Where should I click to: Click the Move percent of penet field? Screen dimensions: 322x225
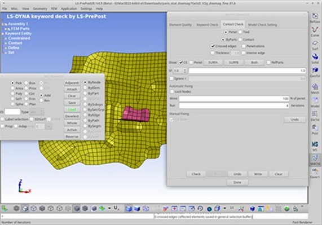tap(234, 99)
